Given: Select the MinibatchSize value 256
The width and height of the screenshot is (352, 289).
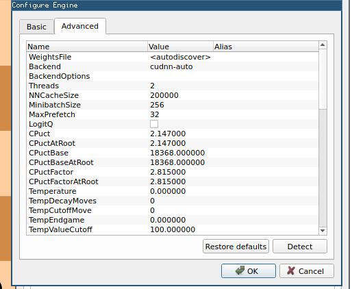Looking at the screenshot, I should pyautogui.click(x=157, y=105).
